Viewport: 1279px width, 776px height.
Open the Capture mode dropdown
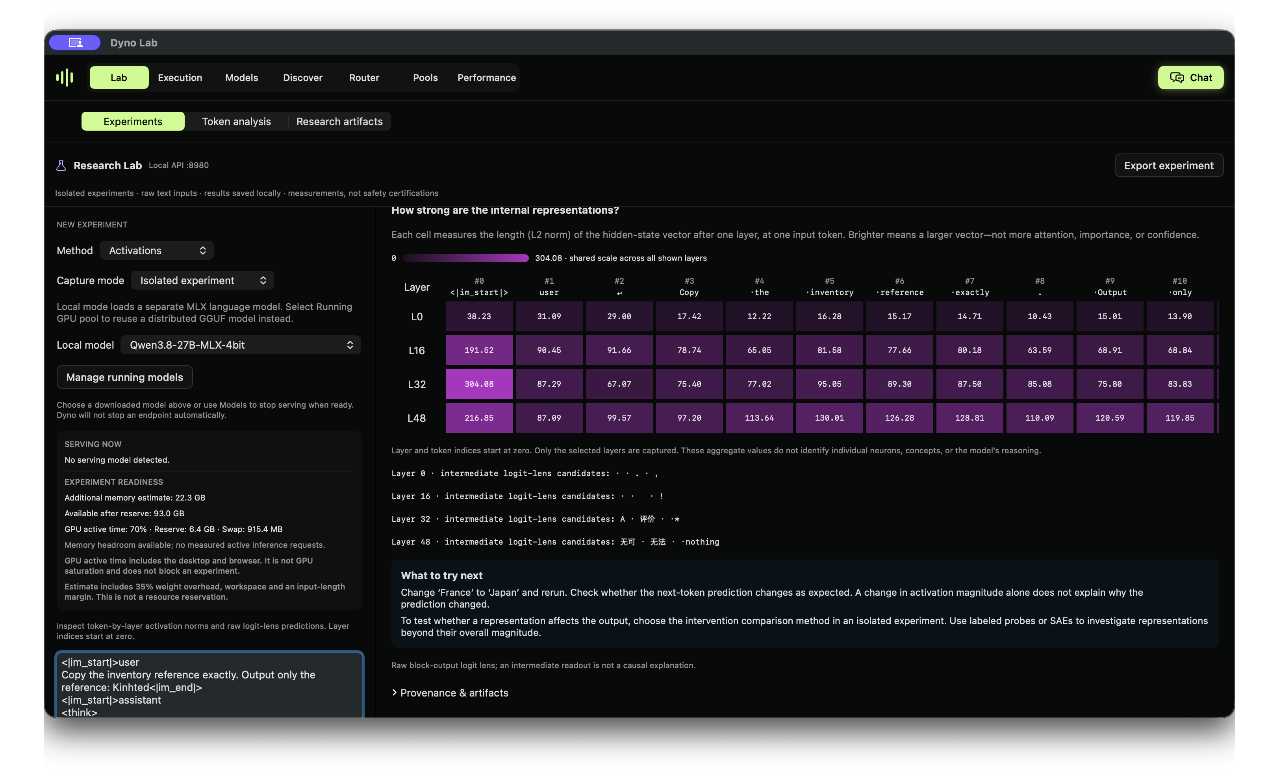coord(202,281)
